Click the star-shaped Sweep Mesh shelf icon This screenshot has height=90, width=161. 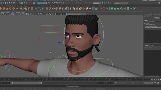coord(25,8)
